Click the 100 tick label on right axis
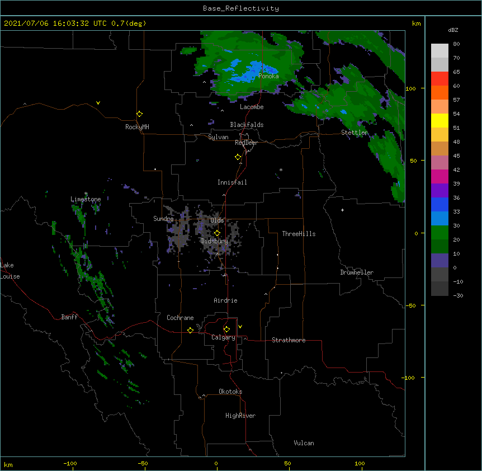Image resolution: width=482 pixels, height=471 pixels. pos(410,88)
